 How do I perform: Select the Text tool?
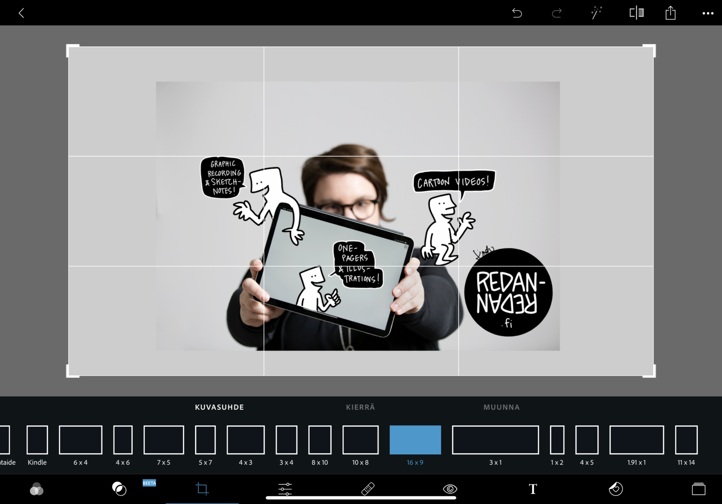pos(533,489)
